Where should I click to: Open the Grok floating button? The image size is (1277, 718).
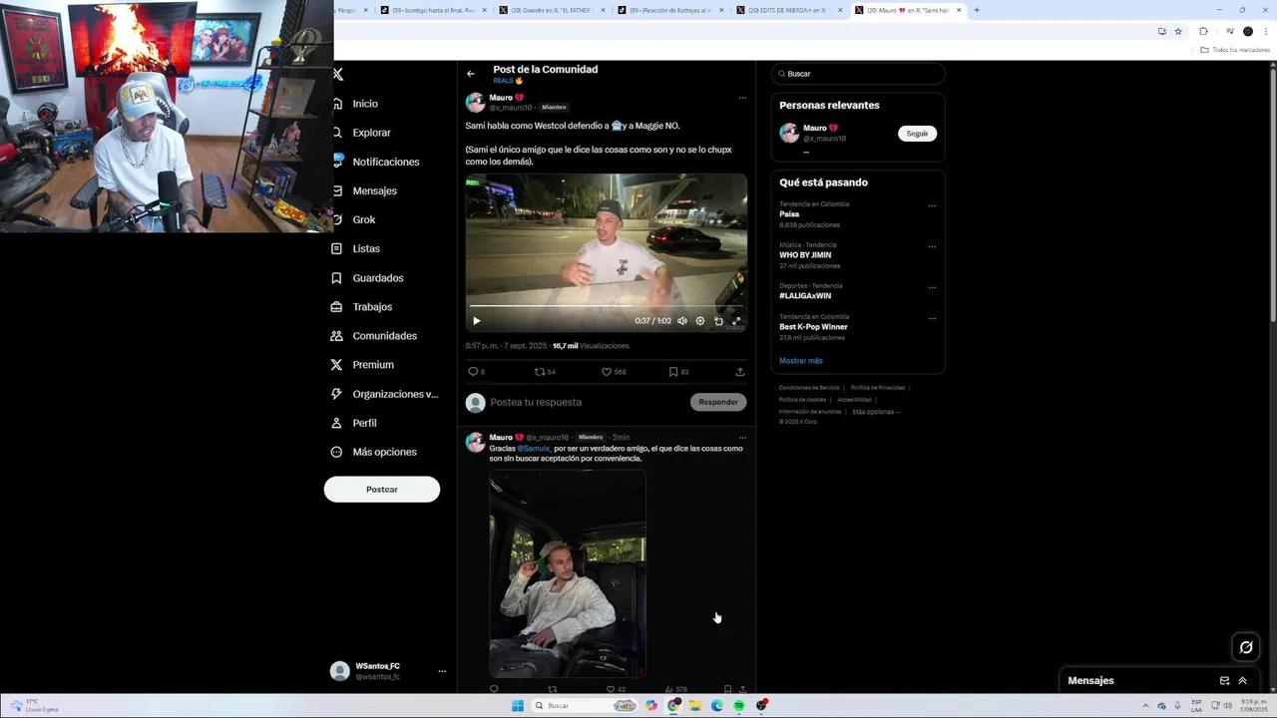pos(1246,647)
